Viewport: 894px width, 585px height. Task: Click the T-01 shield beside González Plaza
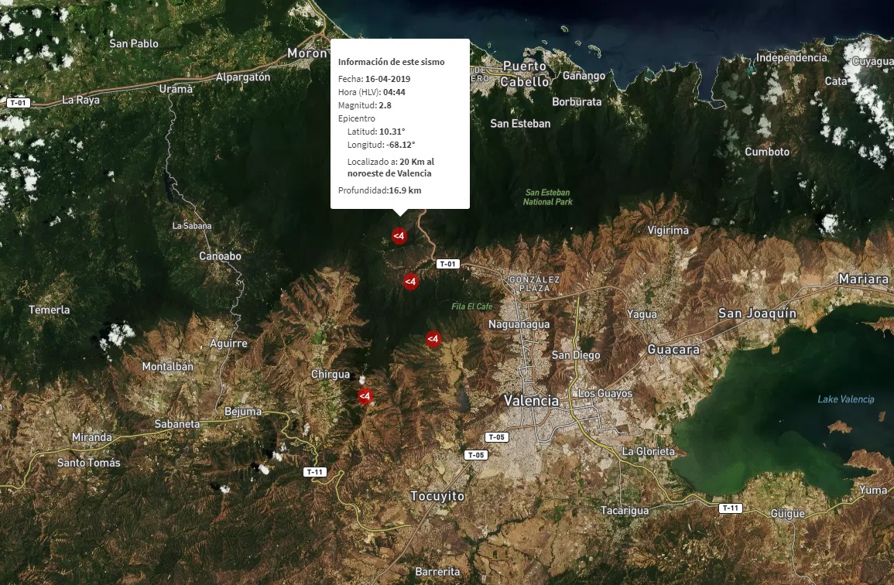pos(448,264)
